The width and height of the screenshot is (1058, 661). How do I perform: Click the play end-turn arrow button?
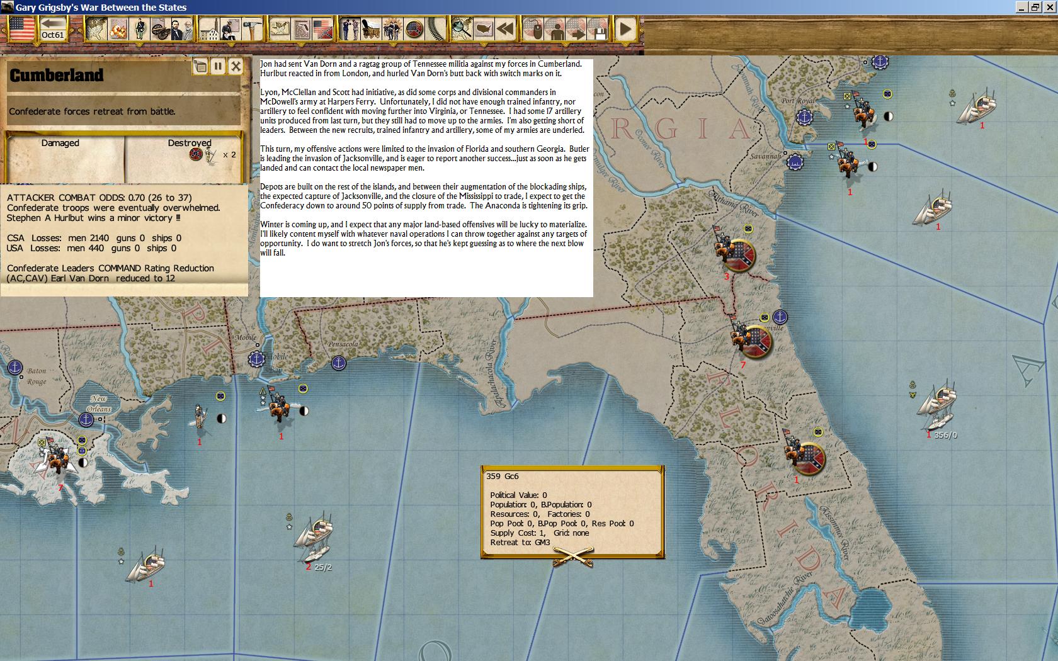(x=625, y=29)
